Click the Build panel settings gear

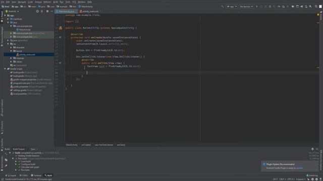click(x=312, y=149)
